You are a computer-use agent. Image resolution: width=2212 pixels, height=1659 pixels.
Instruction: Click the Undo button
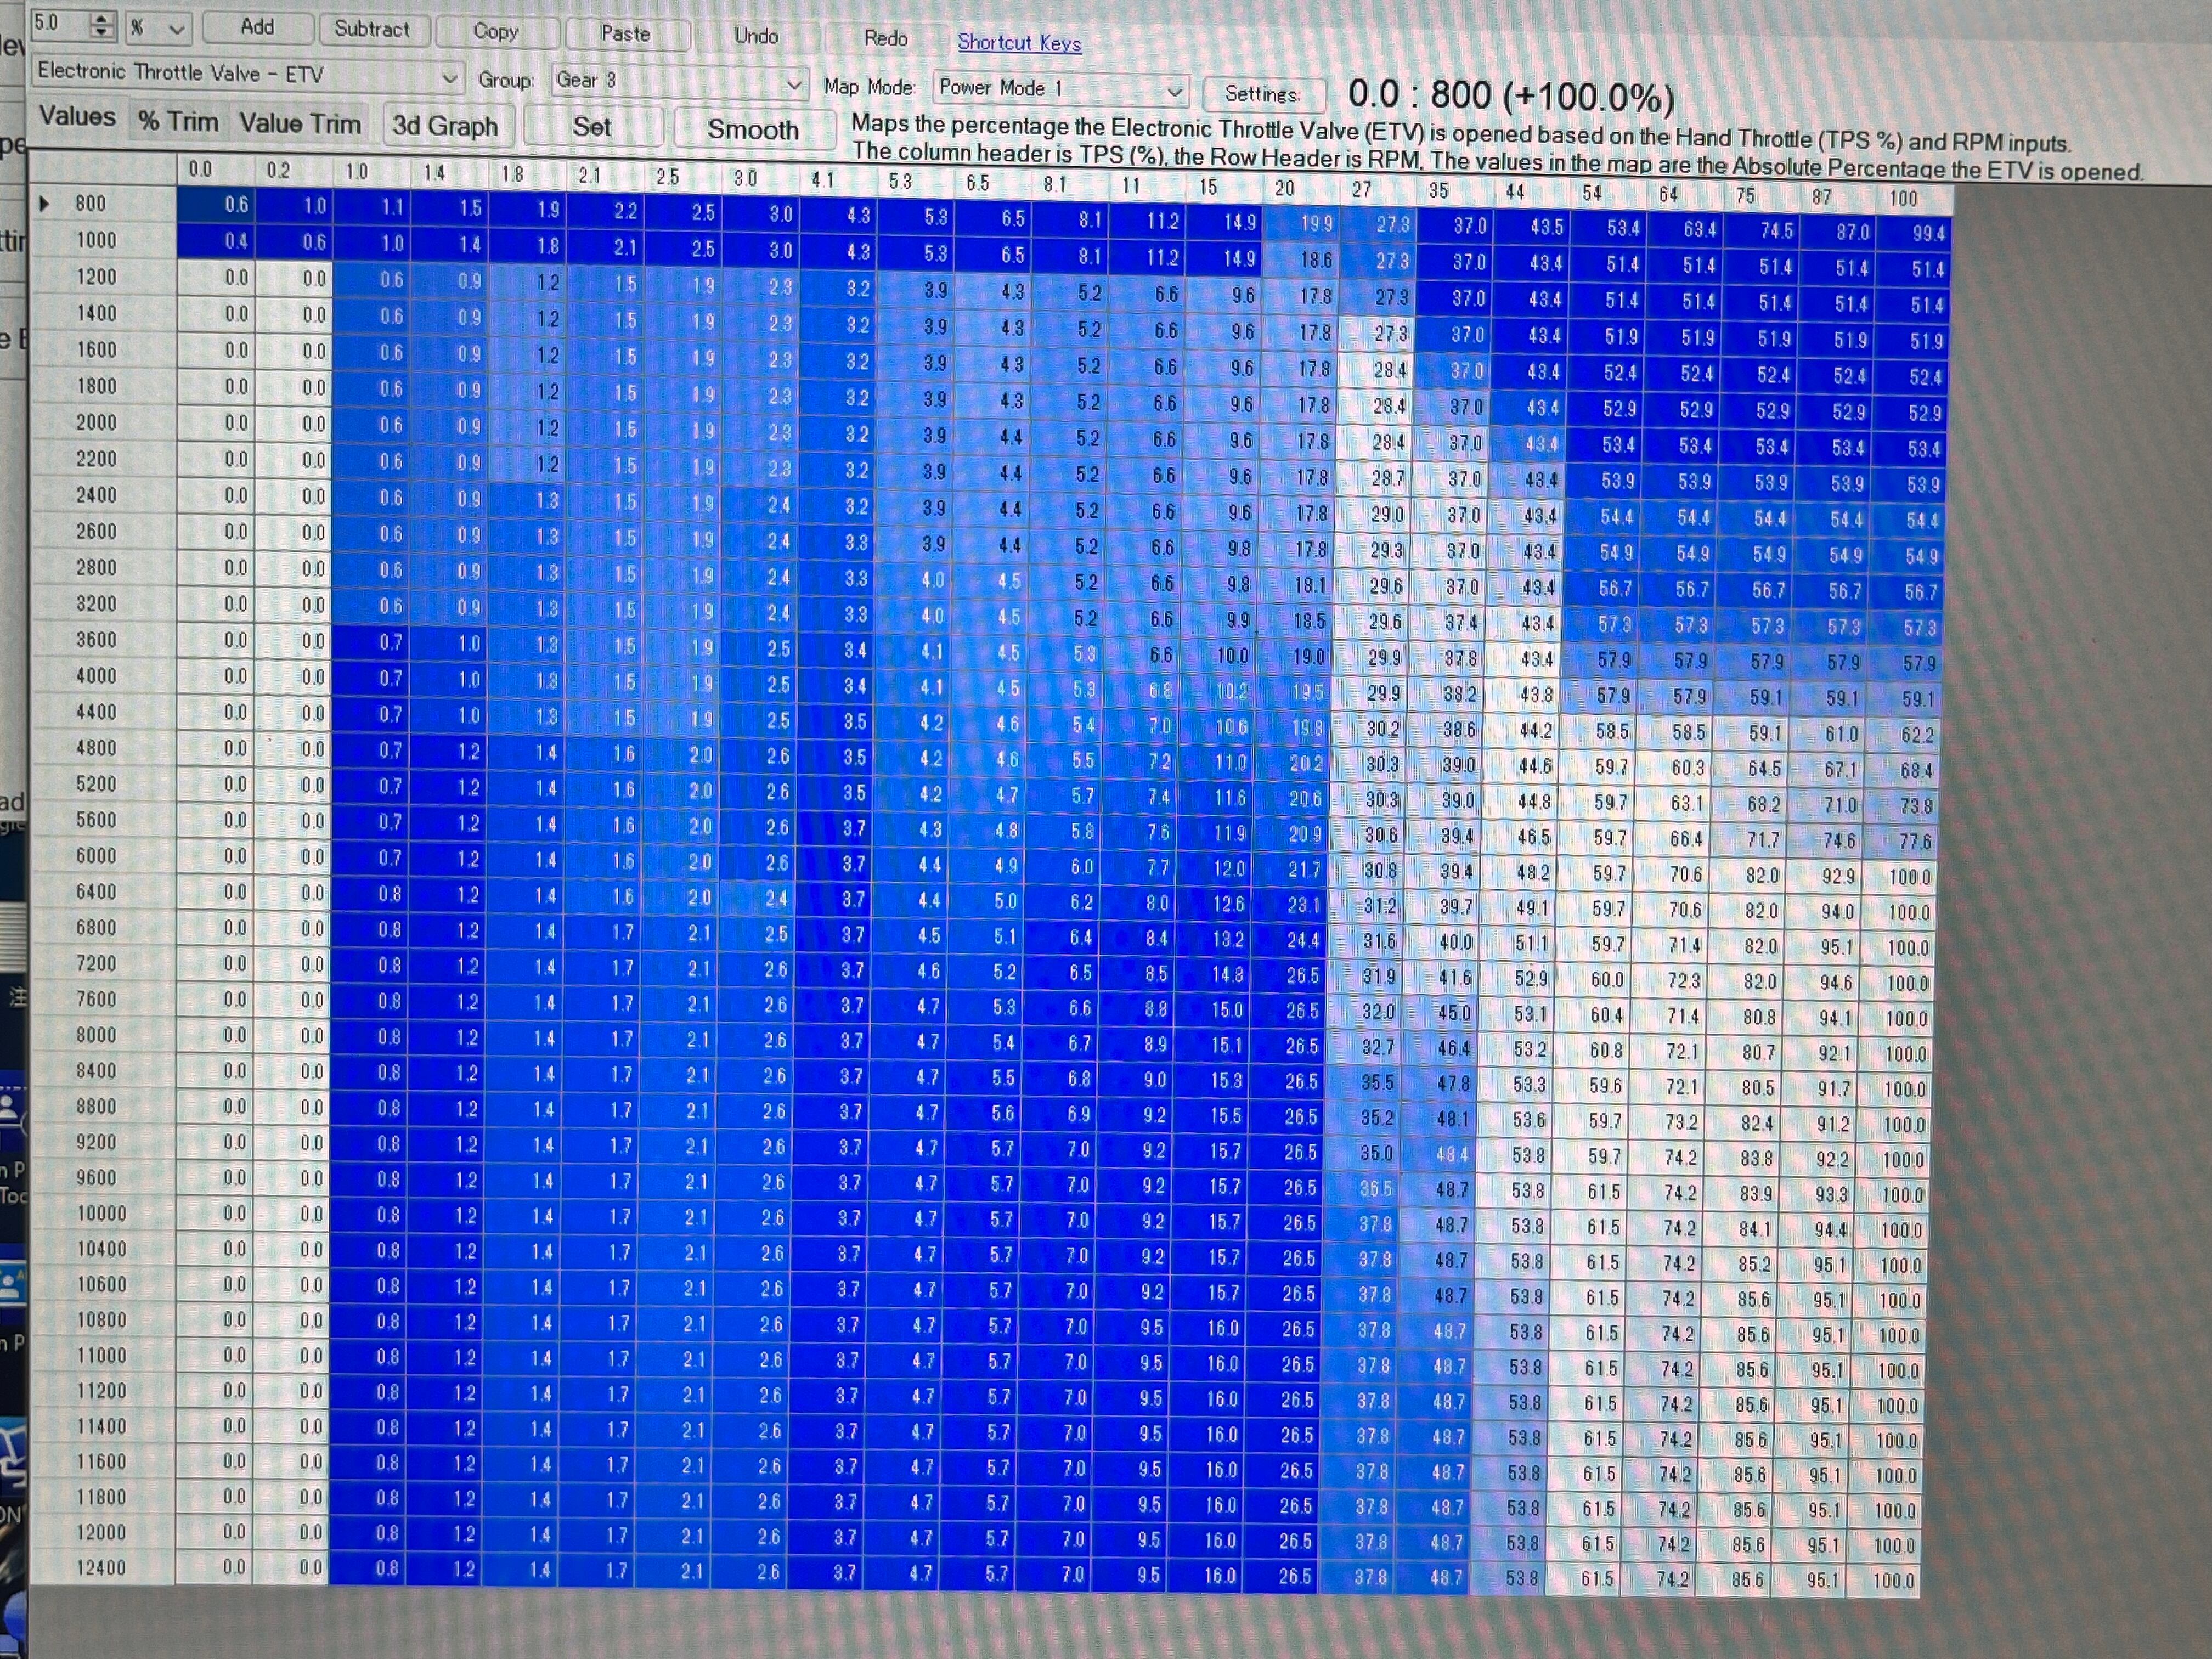tap(756, 36)
